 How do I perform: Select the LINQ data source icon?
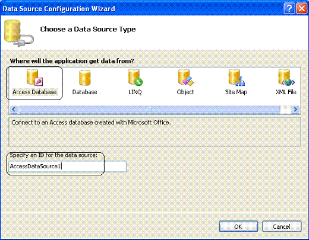click(135, 78)
